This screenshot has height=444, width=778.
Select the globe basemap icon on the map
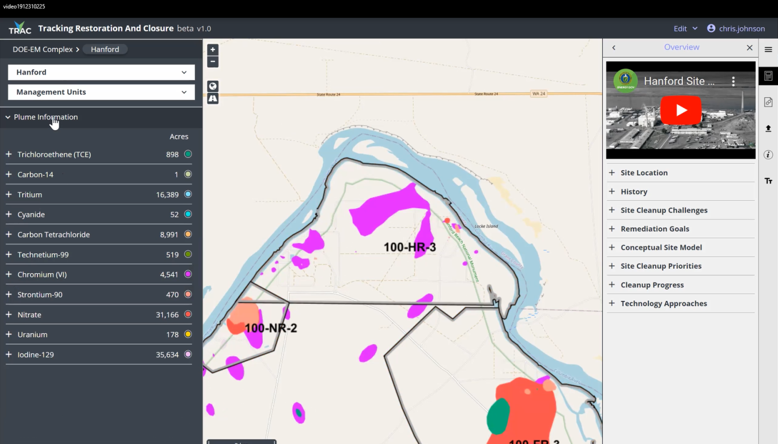tap(212, 86)
